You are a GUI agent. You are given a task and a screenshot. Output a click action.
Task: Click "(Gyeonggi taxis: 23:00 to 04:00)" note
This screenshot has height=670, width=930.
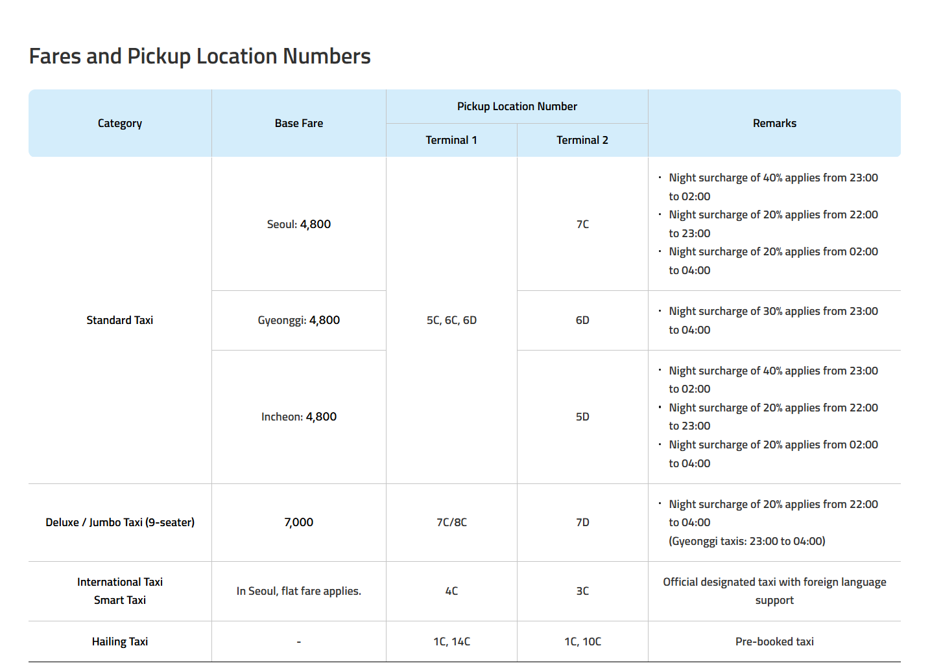747,541
